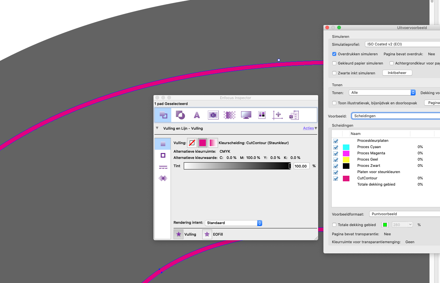This screenshot has height=283, width=440.
Task: Select the Image camera icon in Inspector
Action: click(213, 115)
